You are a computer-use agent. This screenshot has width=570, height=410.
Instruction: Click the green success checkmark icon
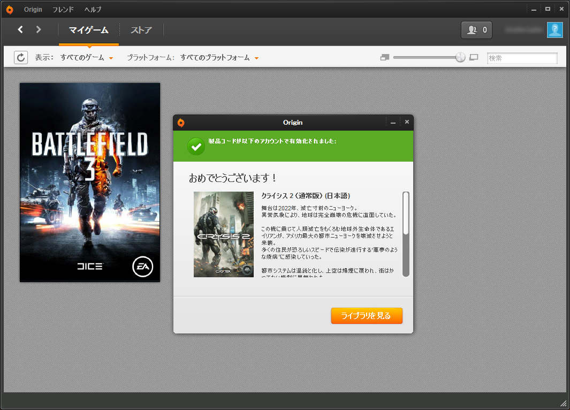tap(196, 147)
